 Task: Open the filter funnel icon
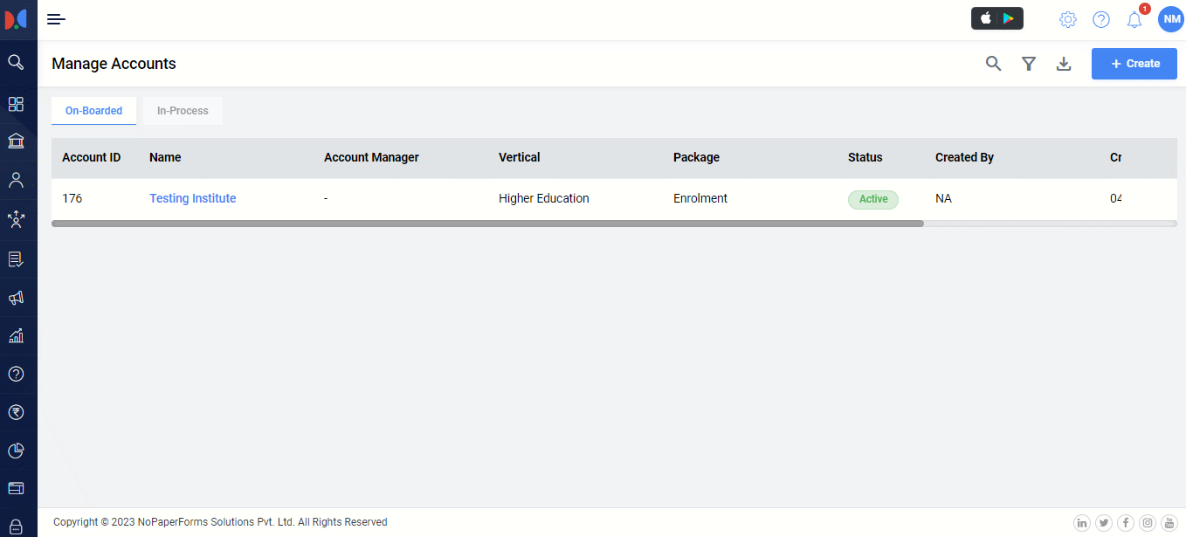(x=1029, y=64)
